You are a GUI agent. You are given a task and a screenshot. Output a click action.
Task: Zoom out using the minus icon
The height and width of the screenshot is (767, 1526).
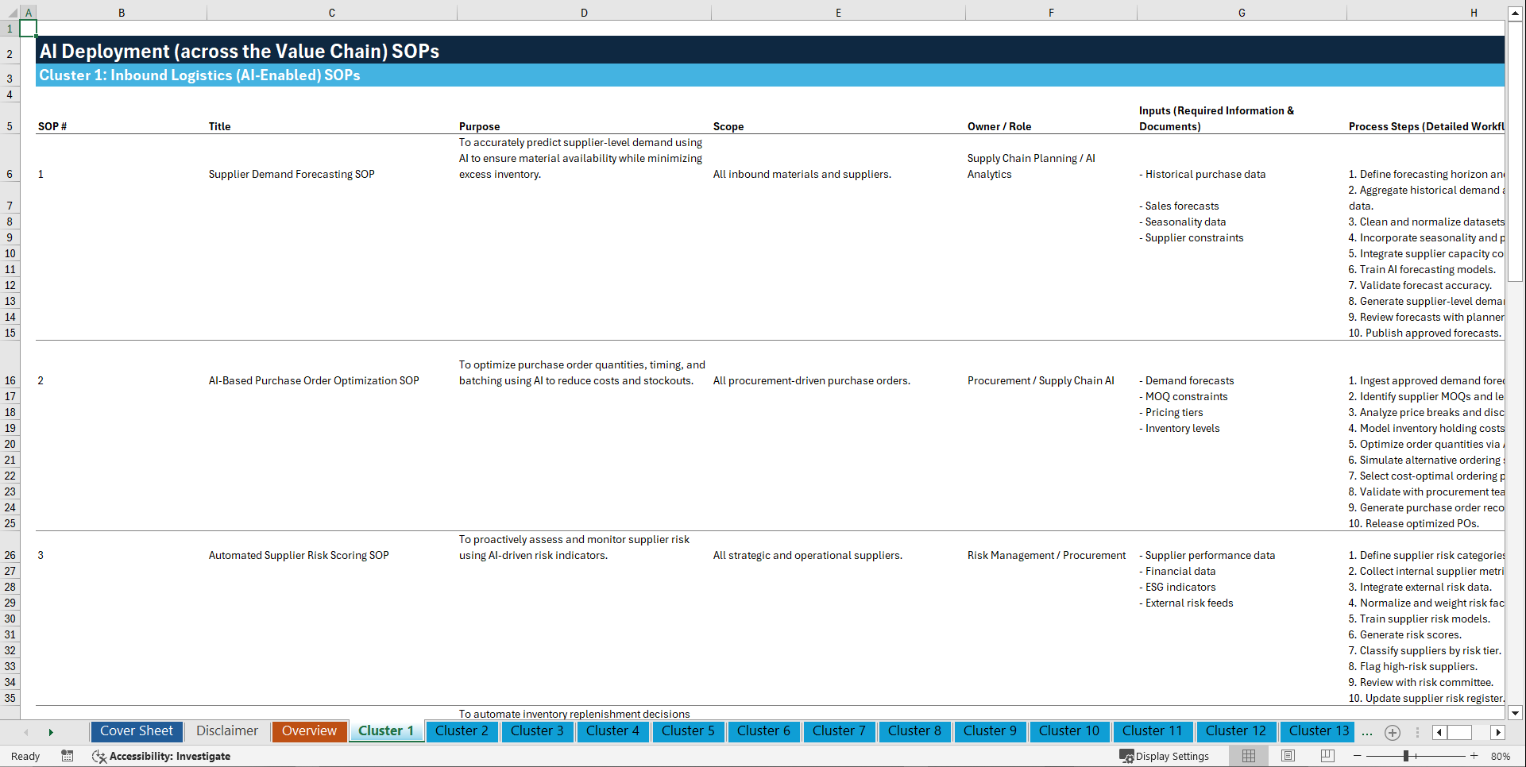1358,756
